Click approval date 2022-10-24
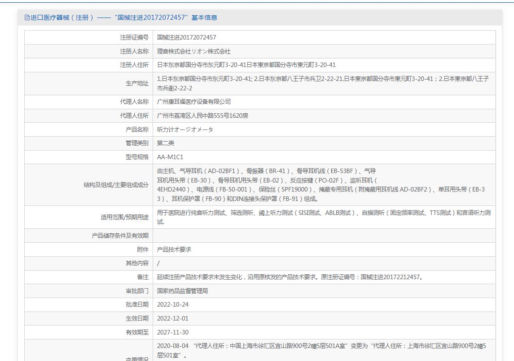 [x=173, y=305]
